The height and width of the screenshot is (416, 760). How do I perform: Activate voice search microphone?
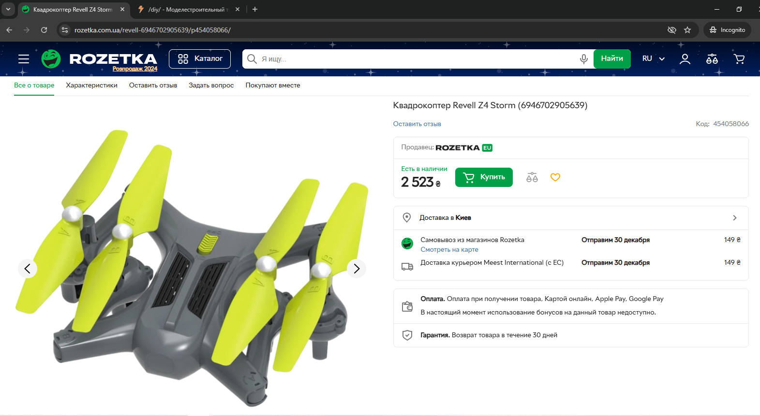(584, 59)
